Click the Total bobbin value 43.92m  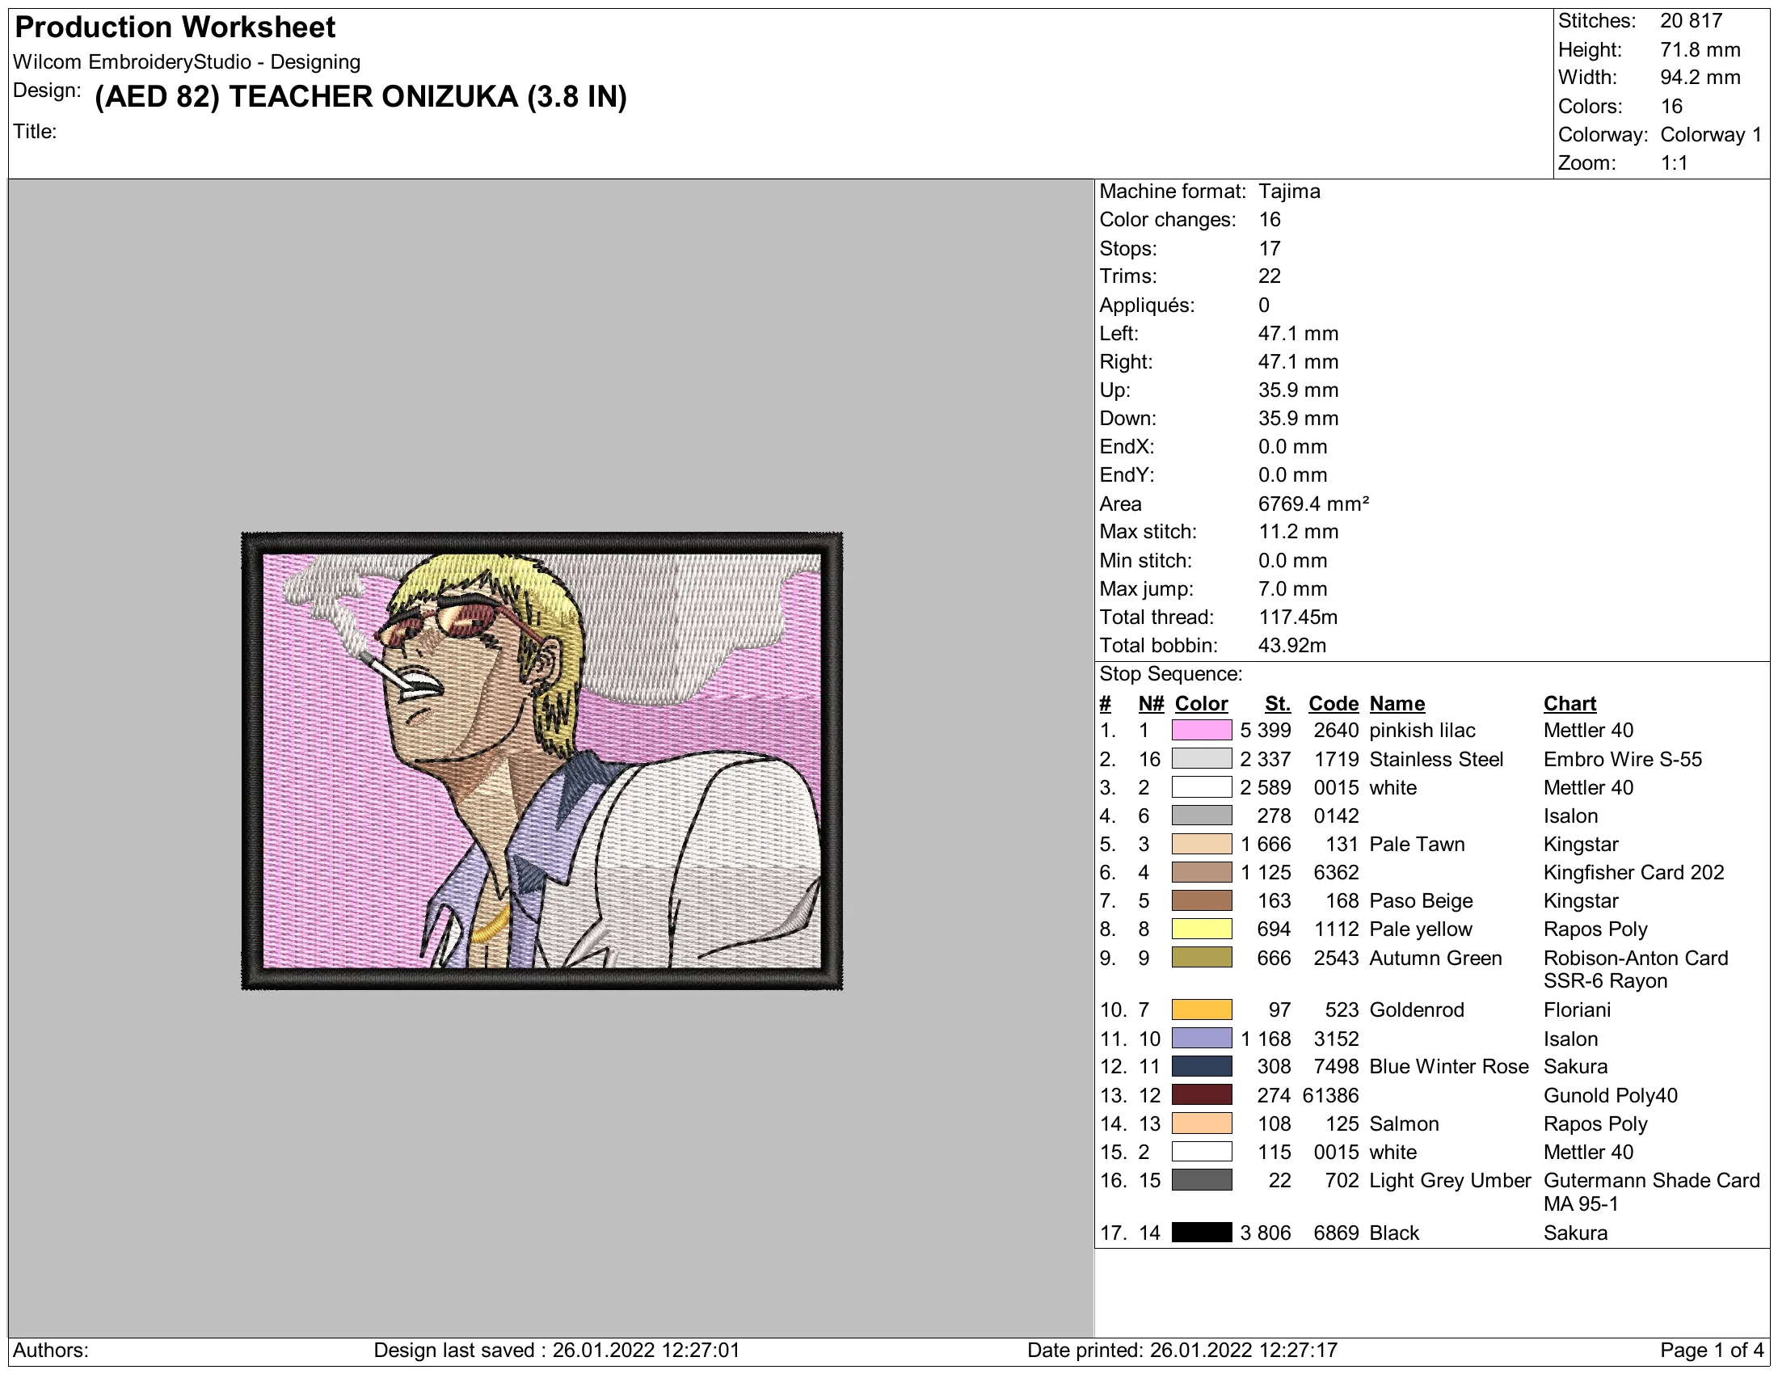[1293, 646]
